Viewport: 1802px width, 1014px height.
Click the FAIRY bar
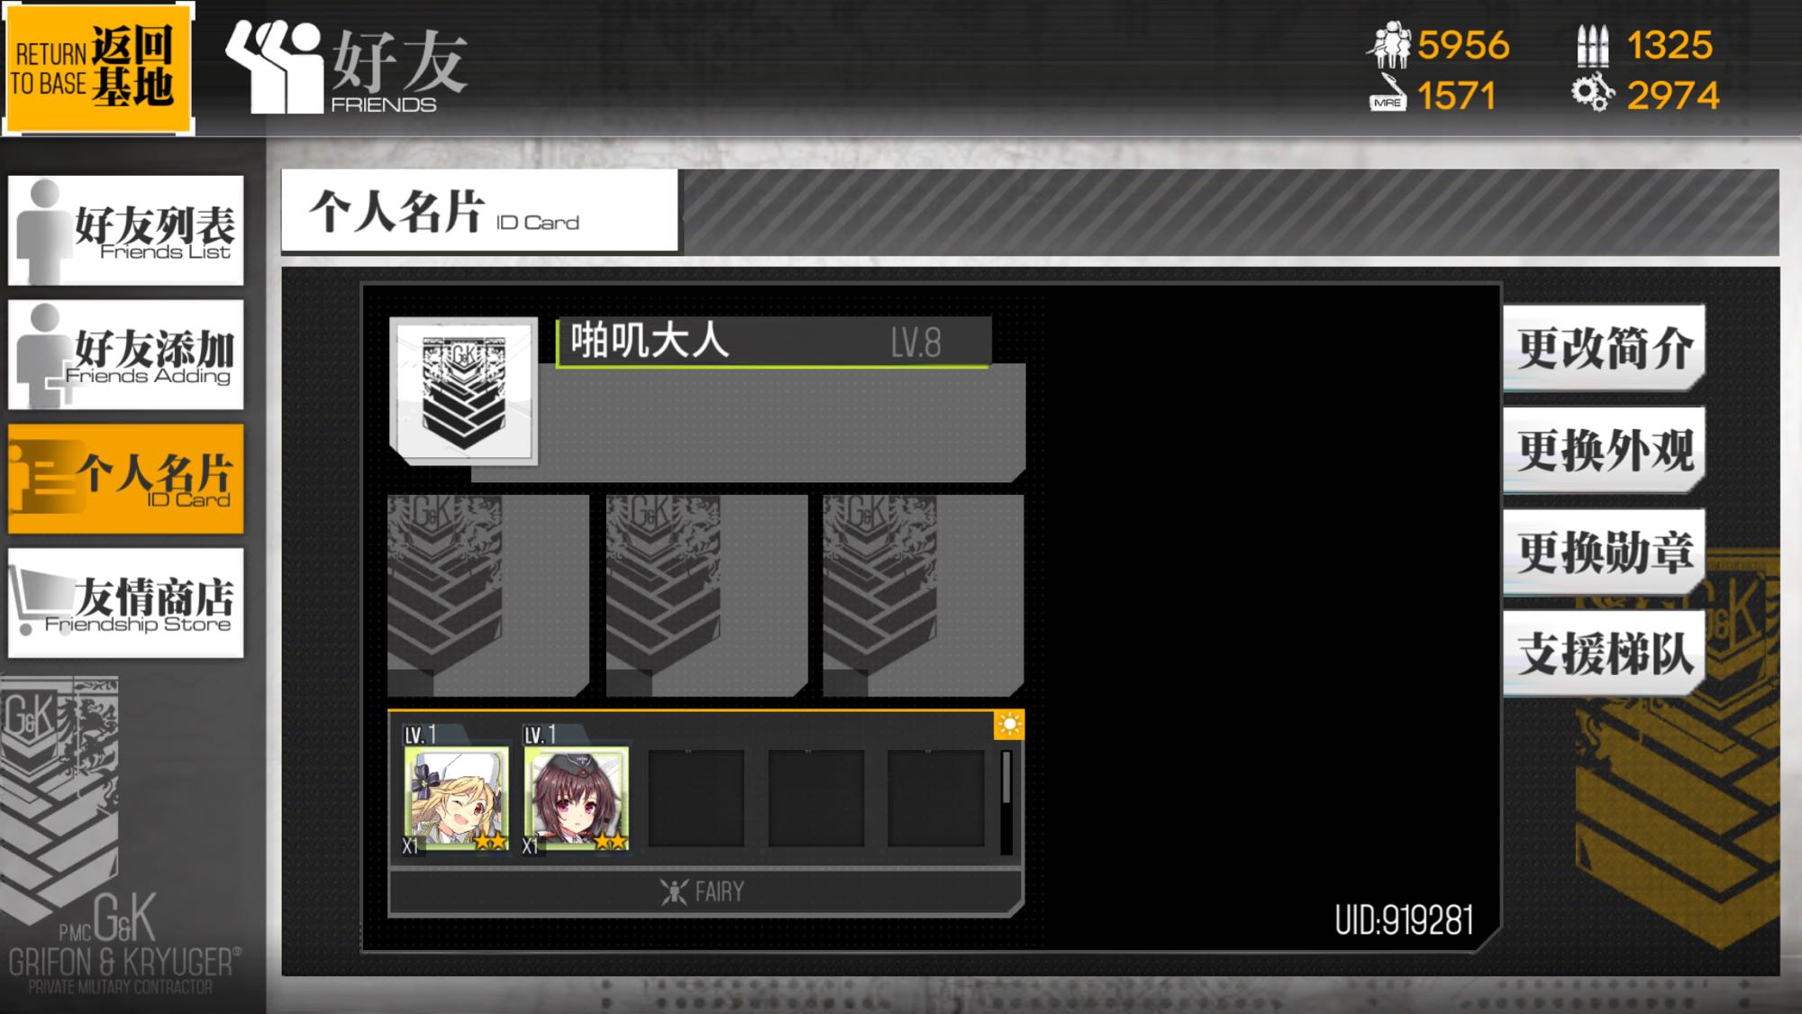pyautogui.click(x=704, y=892)
